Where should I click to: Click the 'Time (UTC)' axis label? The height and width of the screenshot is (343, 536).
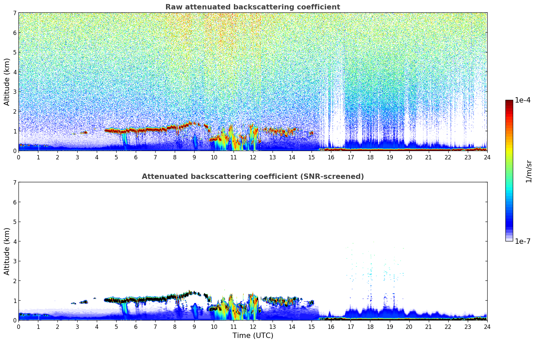pyautogui.click(x=253, y=336)
